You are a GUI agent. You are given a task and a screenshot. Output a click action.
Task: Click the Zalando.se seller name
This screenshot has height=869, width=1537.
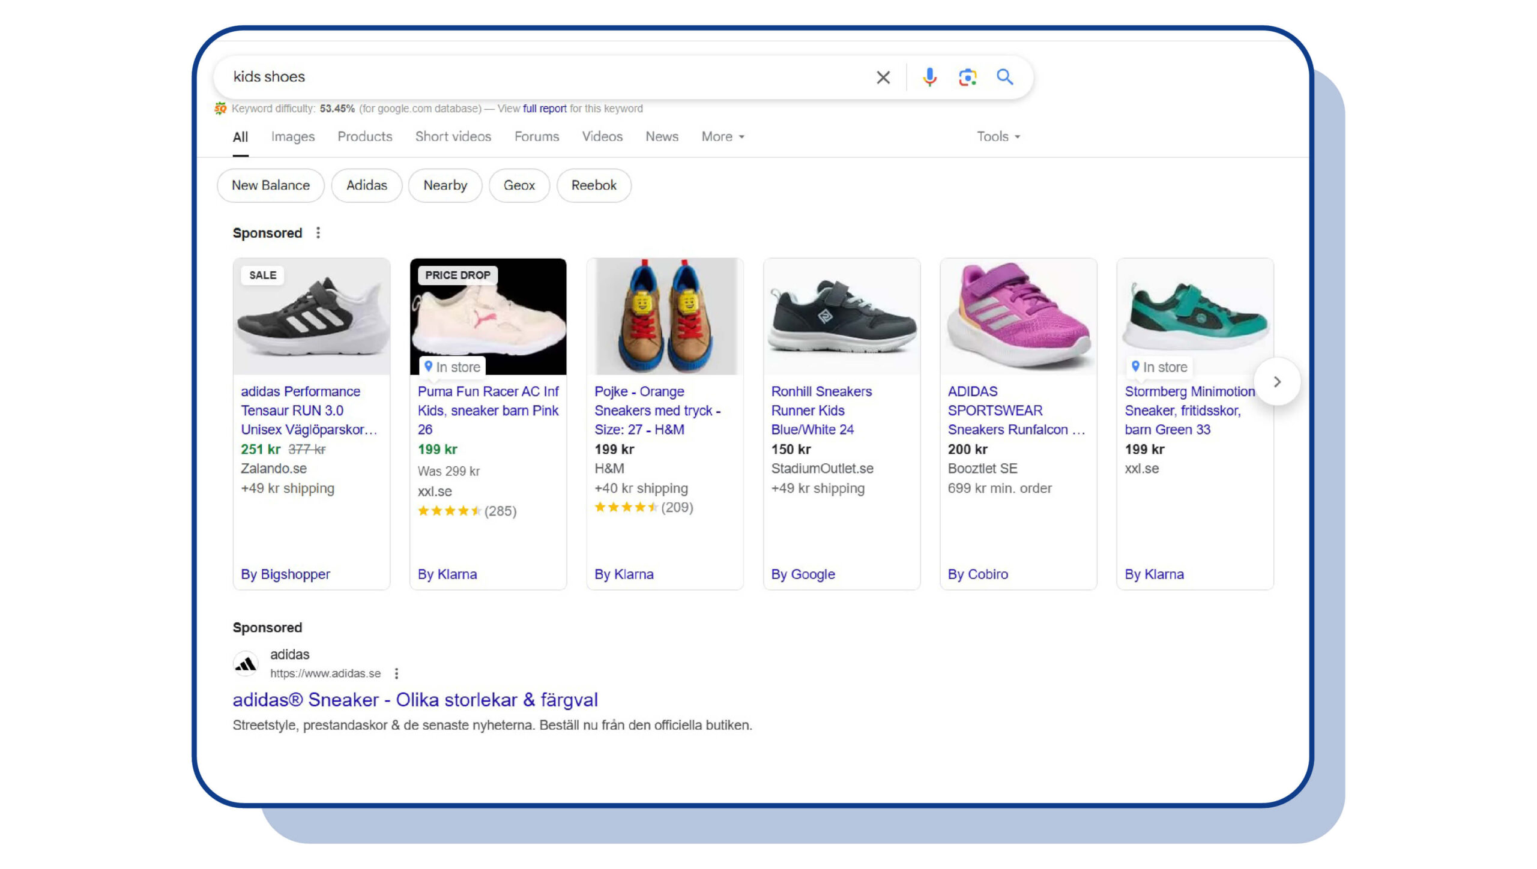point(274,469)
